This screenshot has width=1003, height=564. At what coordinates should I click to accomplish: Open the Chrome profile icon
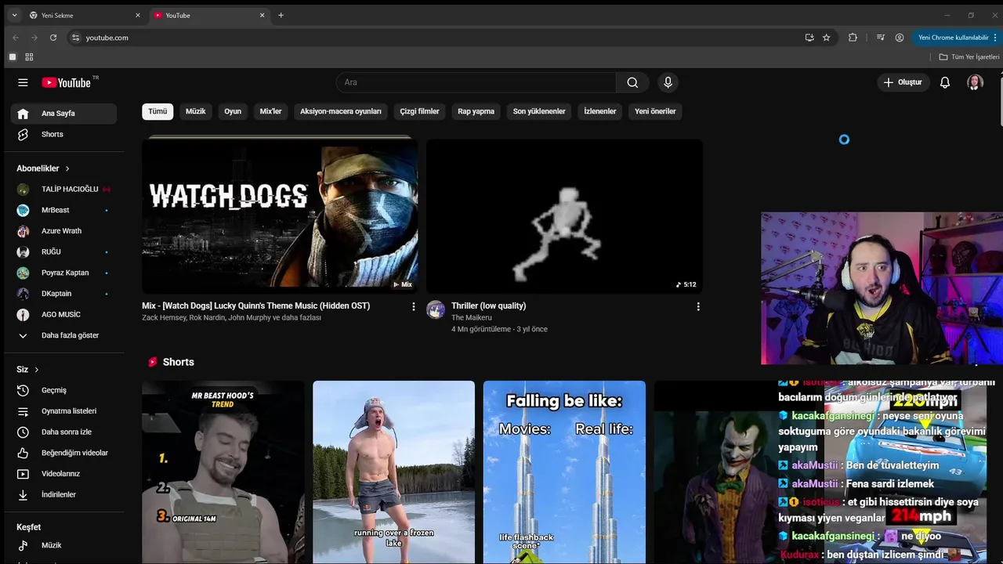point(900,38)
